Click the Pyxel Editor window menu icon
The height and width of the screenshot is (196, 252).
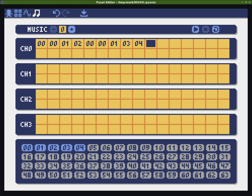pos(3,2)
